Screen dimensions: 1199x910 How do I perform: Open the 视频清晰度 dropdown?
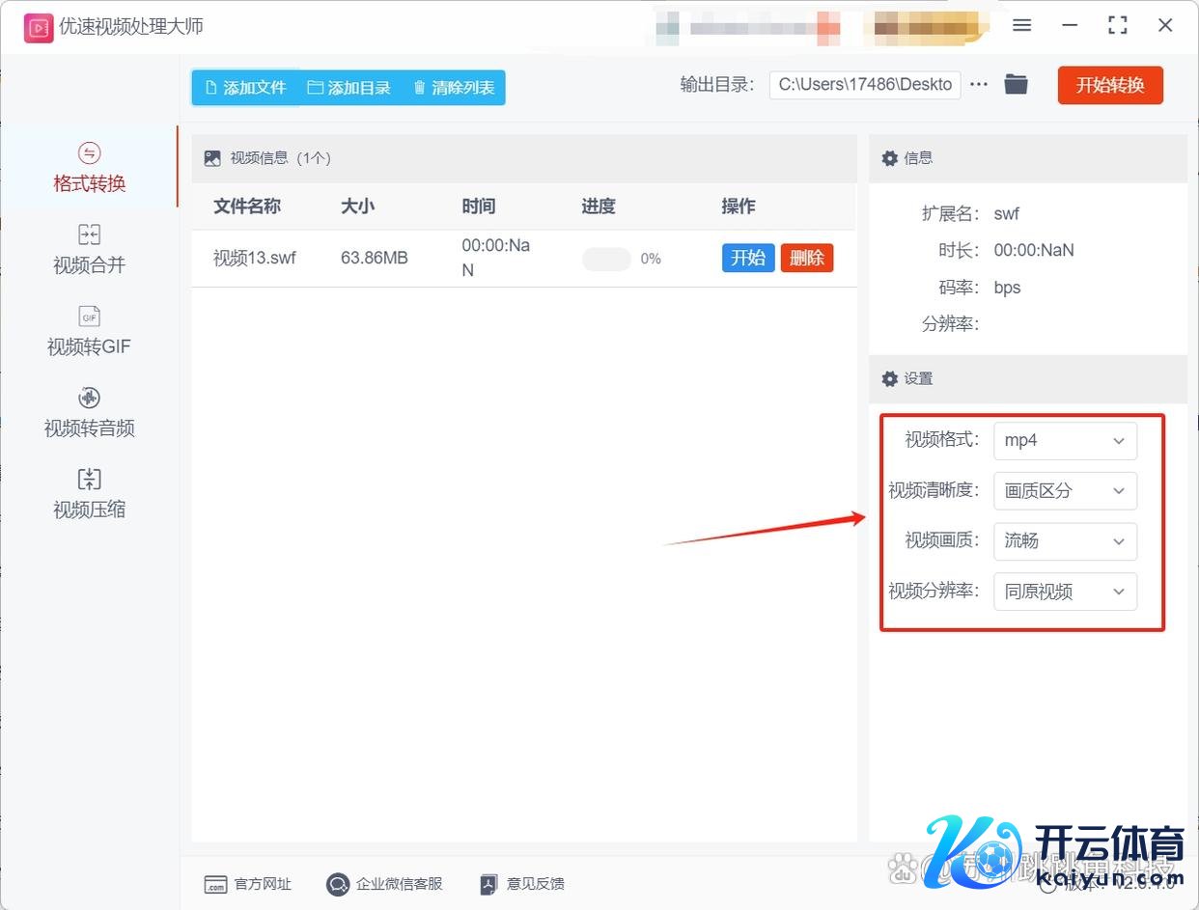click(1065, 491)
